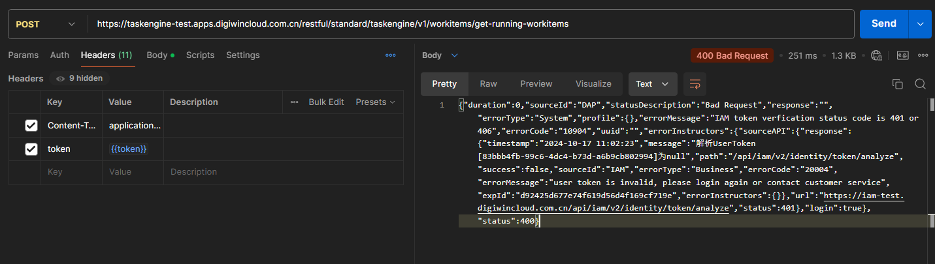
Task: Uncheck the Content-Type header checkbox
Action: pyautogui.click(x=31, y=126)
